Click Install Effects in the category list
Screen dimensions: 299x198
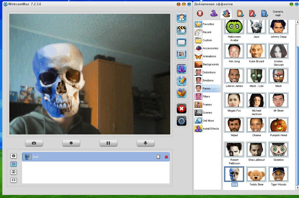pyautogui.click(x=207, y=129)
